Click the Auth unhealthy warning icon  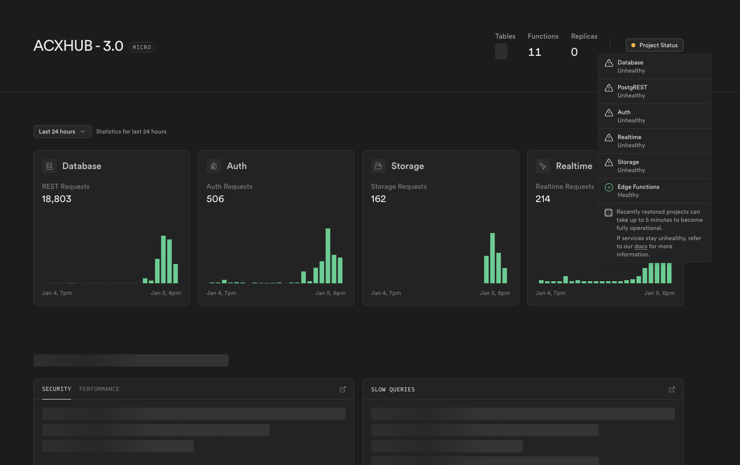pyautogui.click(x=609, y=113)
